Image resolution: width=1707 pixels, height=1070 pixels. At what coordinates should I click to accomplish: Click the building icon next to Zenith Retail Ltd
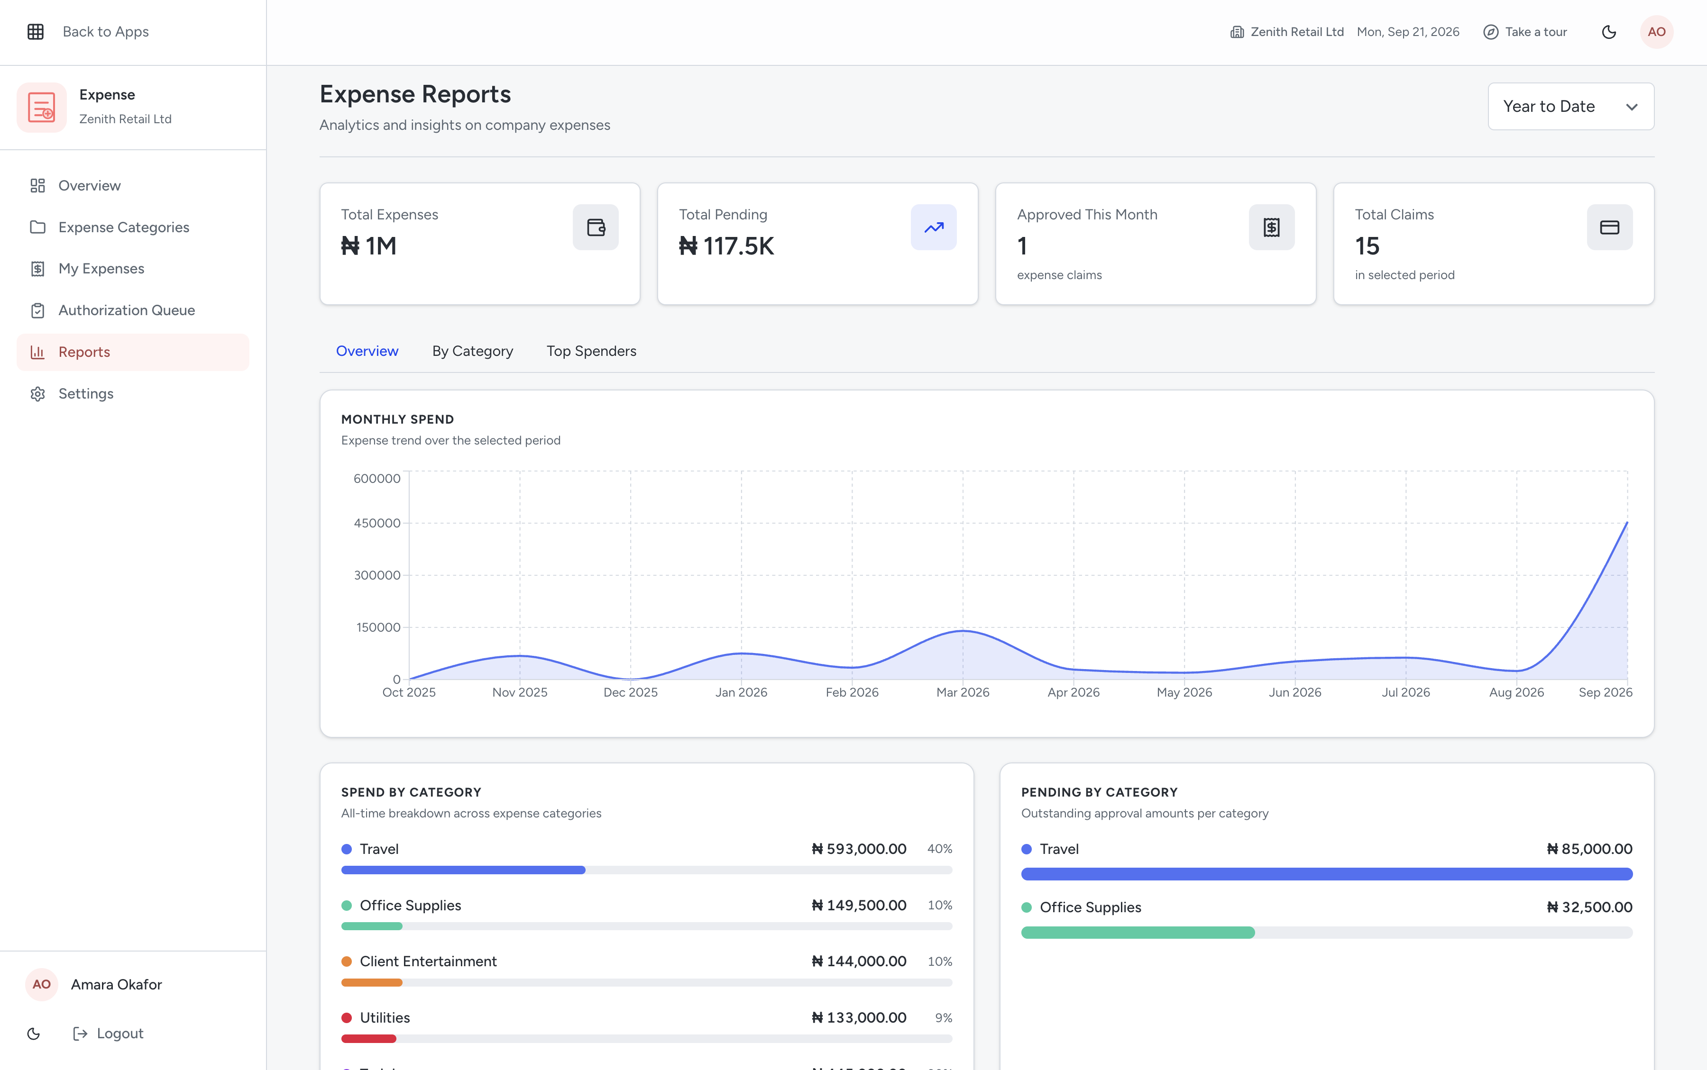(1237, 32)
